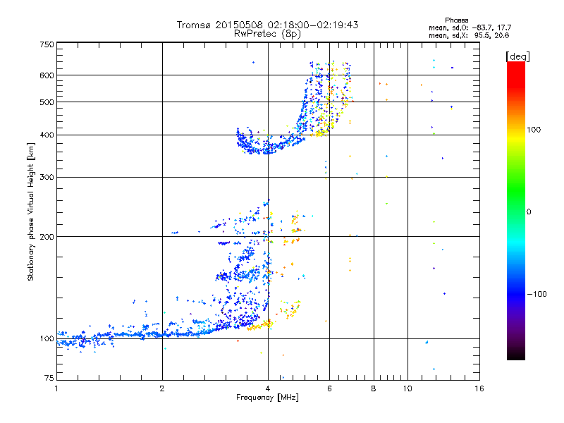Click 'Stationary phase Virtual Height [km]' axis label
This screenshot has height=423, width=564.
[31, 211]
